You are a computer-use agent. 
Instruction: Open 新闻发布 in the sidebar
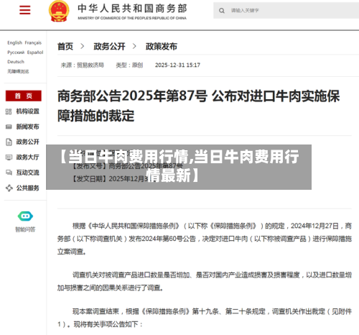click(x=27, y=127)
